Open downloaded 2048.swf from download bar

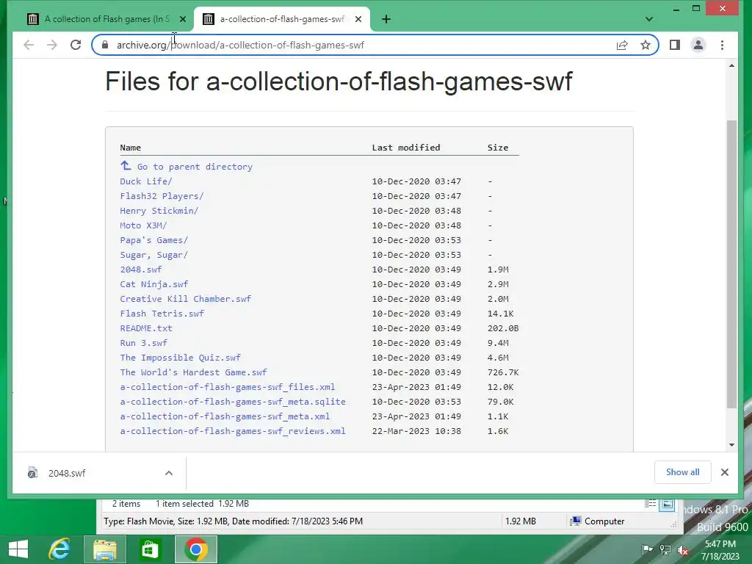[x=66, y=474]
